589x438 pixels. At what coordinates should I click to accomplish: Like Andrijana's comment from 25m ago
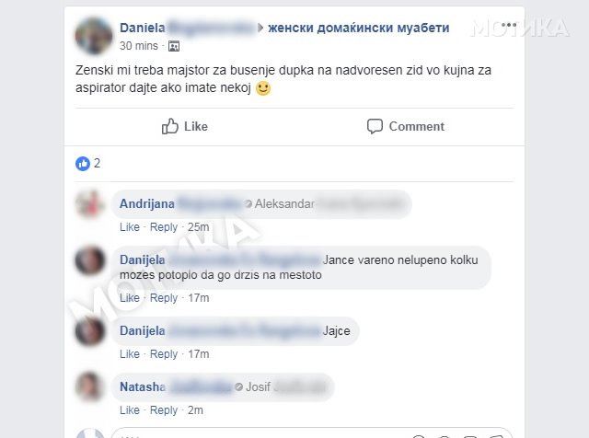pos(130,227)
